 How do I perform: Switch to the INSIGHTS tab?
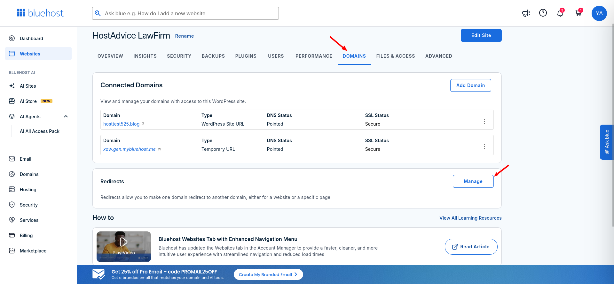145,56
